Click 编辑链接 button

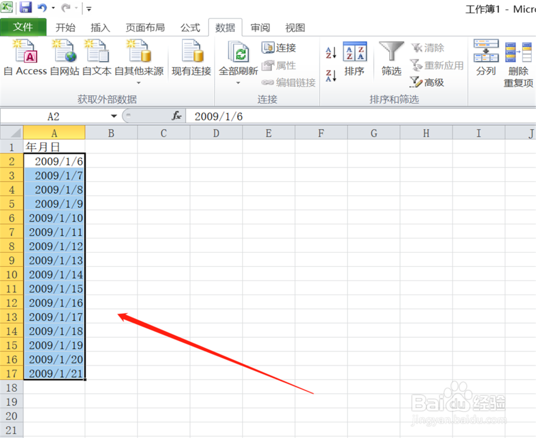pyautogui.click(x=288, y=82)
